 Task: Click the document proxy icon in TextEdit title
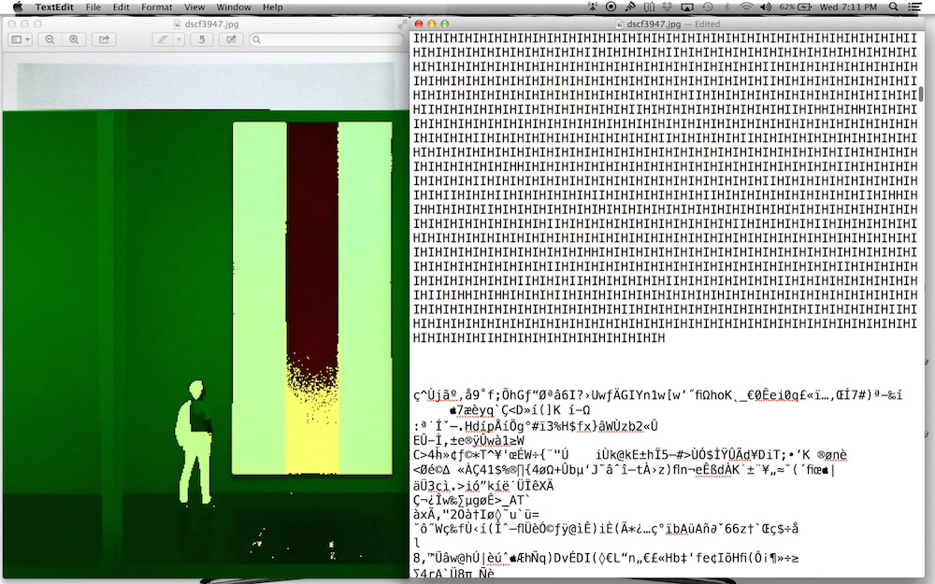pos(619,24)
